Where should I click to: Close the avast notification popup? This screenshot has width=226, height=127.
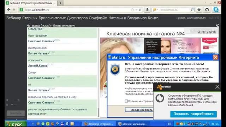tap(218, 87)
